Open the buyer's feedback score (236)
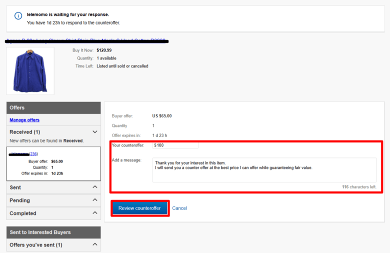Viewport: 390px width, 253px height. (x=33, y=154)
